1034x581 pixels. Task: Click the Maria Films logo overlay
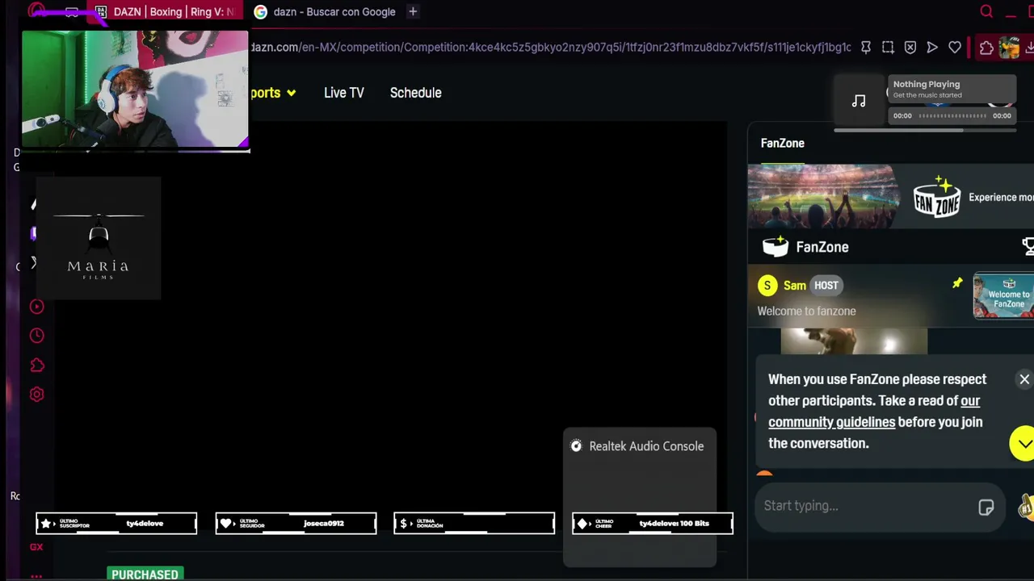(x=99, y=239)
